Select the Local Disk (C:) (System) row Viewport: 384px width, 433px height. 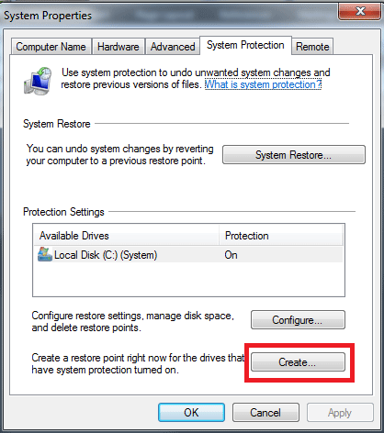[x=188, y=255]
